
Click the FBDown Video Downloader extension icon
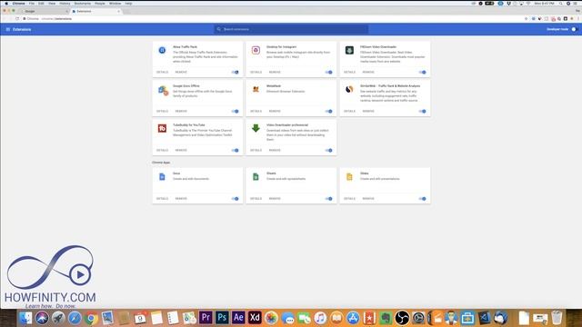[x=349, y=50]
